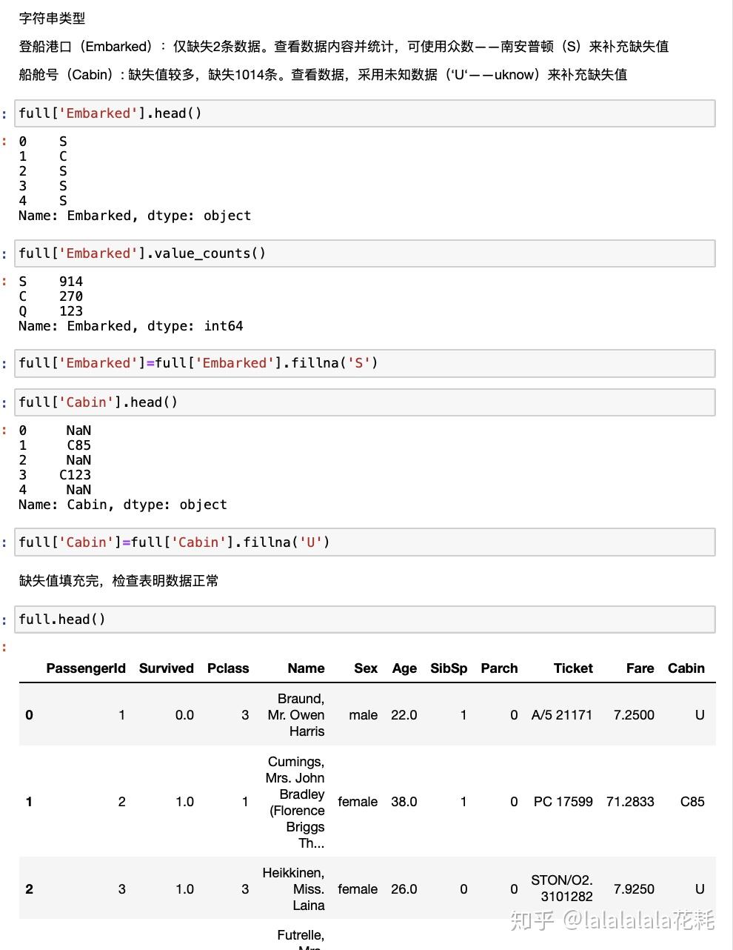Click the full['Embarked'].head() code cell
Viewport: 733px width, 950px height.
(365, 113)
